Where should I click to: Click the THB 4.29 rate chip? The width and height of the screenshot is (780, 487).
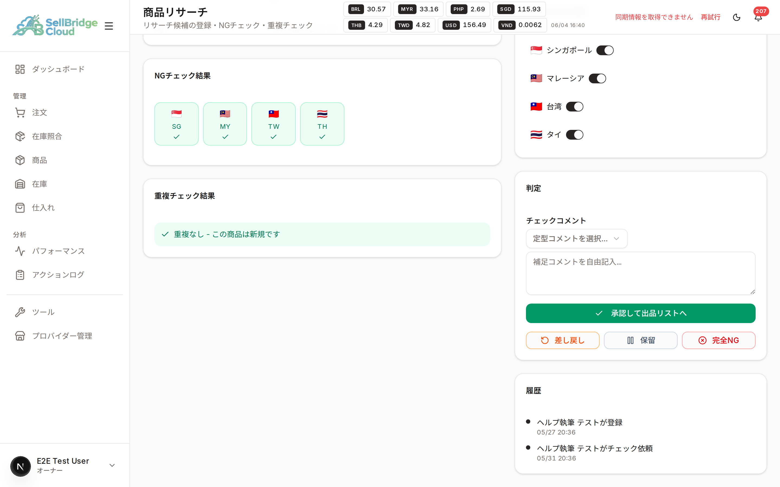click(x=366, y=25)
